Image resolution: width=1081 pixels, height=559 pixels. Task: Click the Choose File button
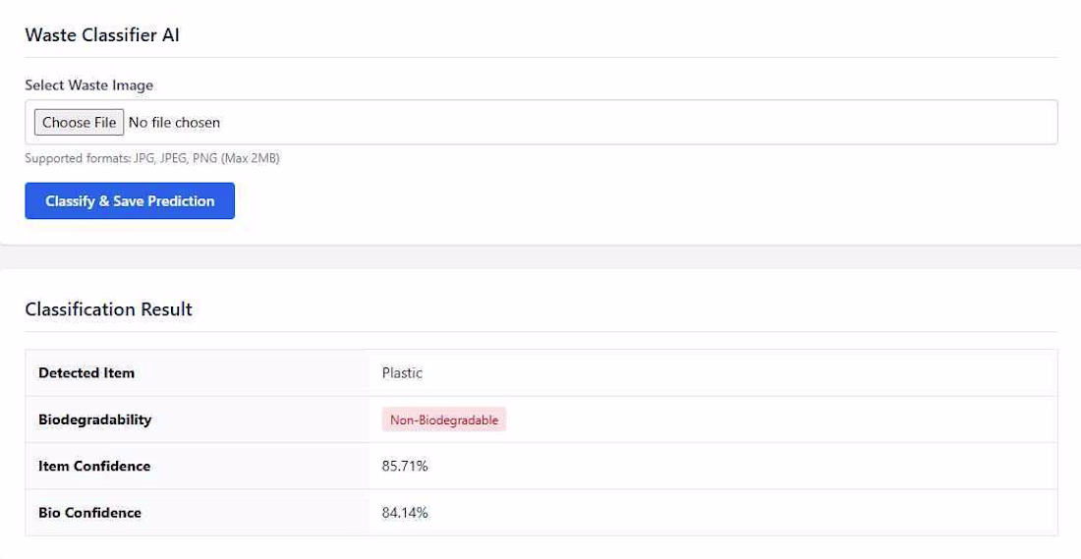click(80, 122)
